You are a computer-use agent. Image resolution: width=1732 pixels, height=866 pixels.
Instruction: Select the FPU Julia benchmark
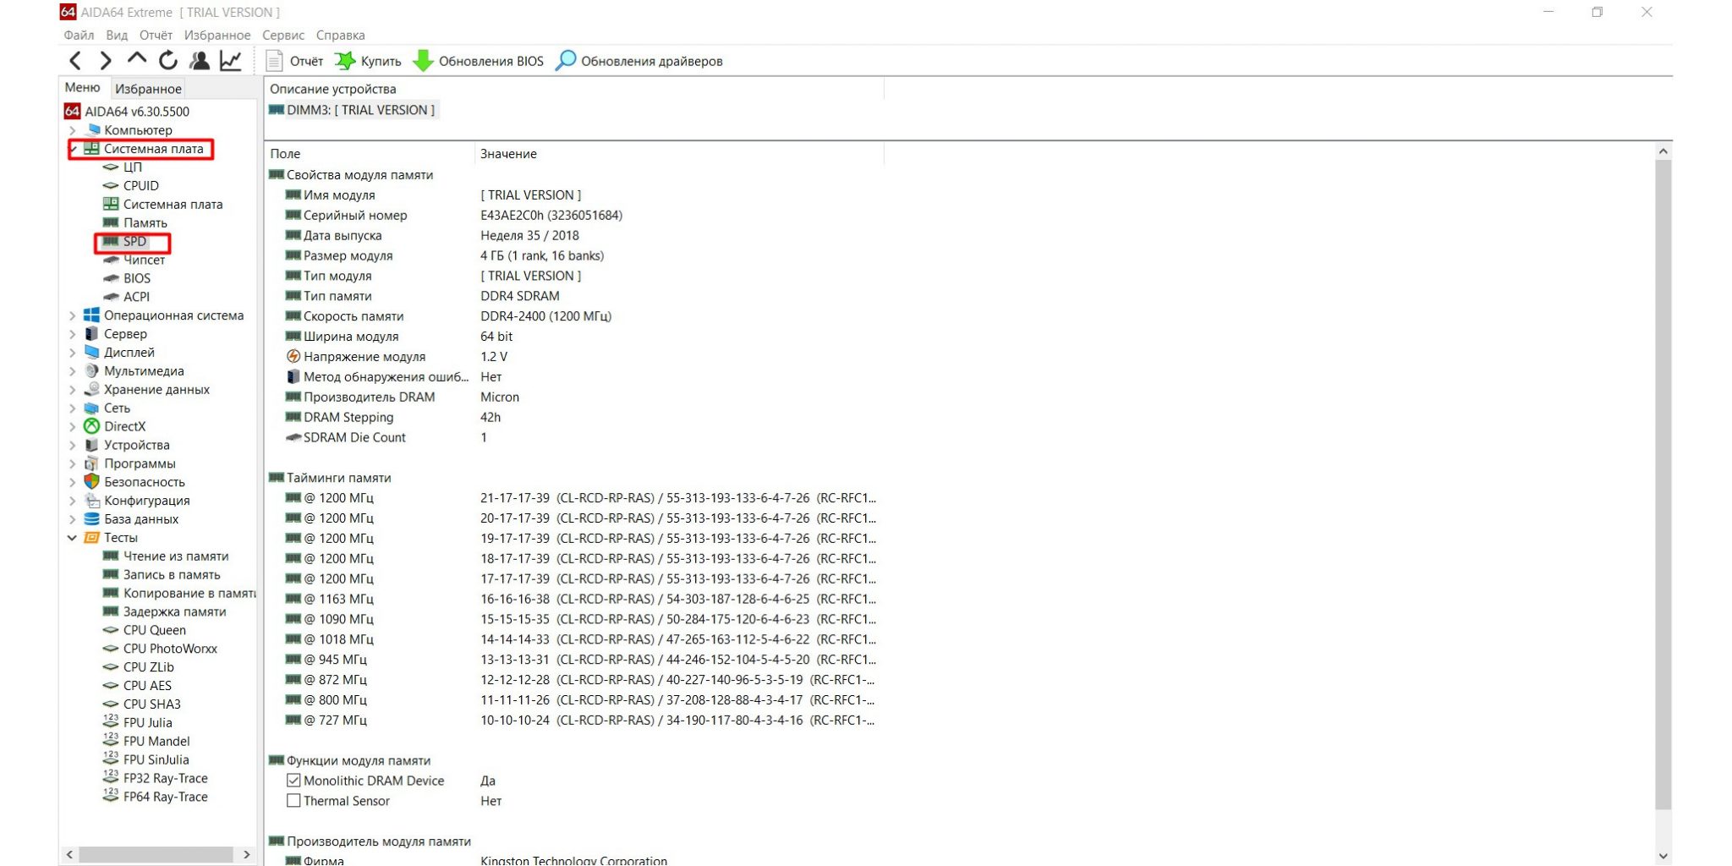click(147, 723)
